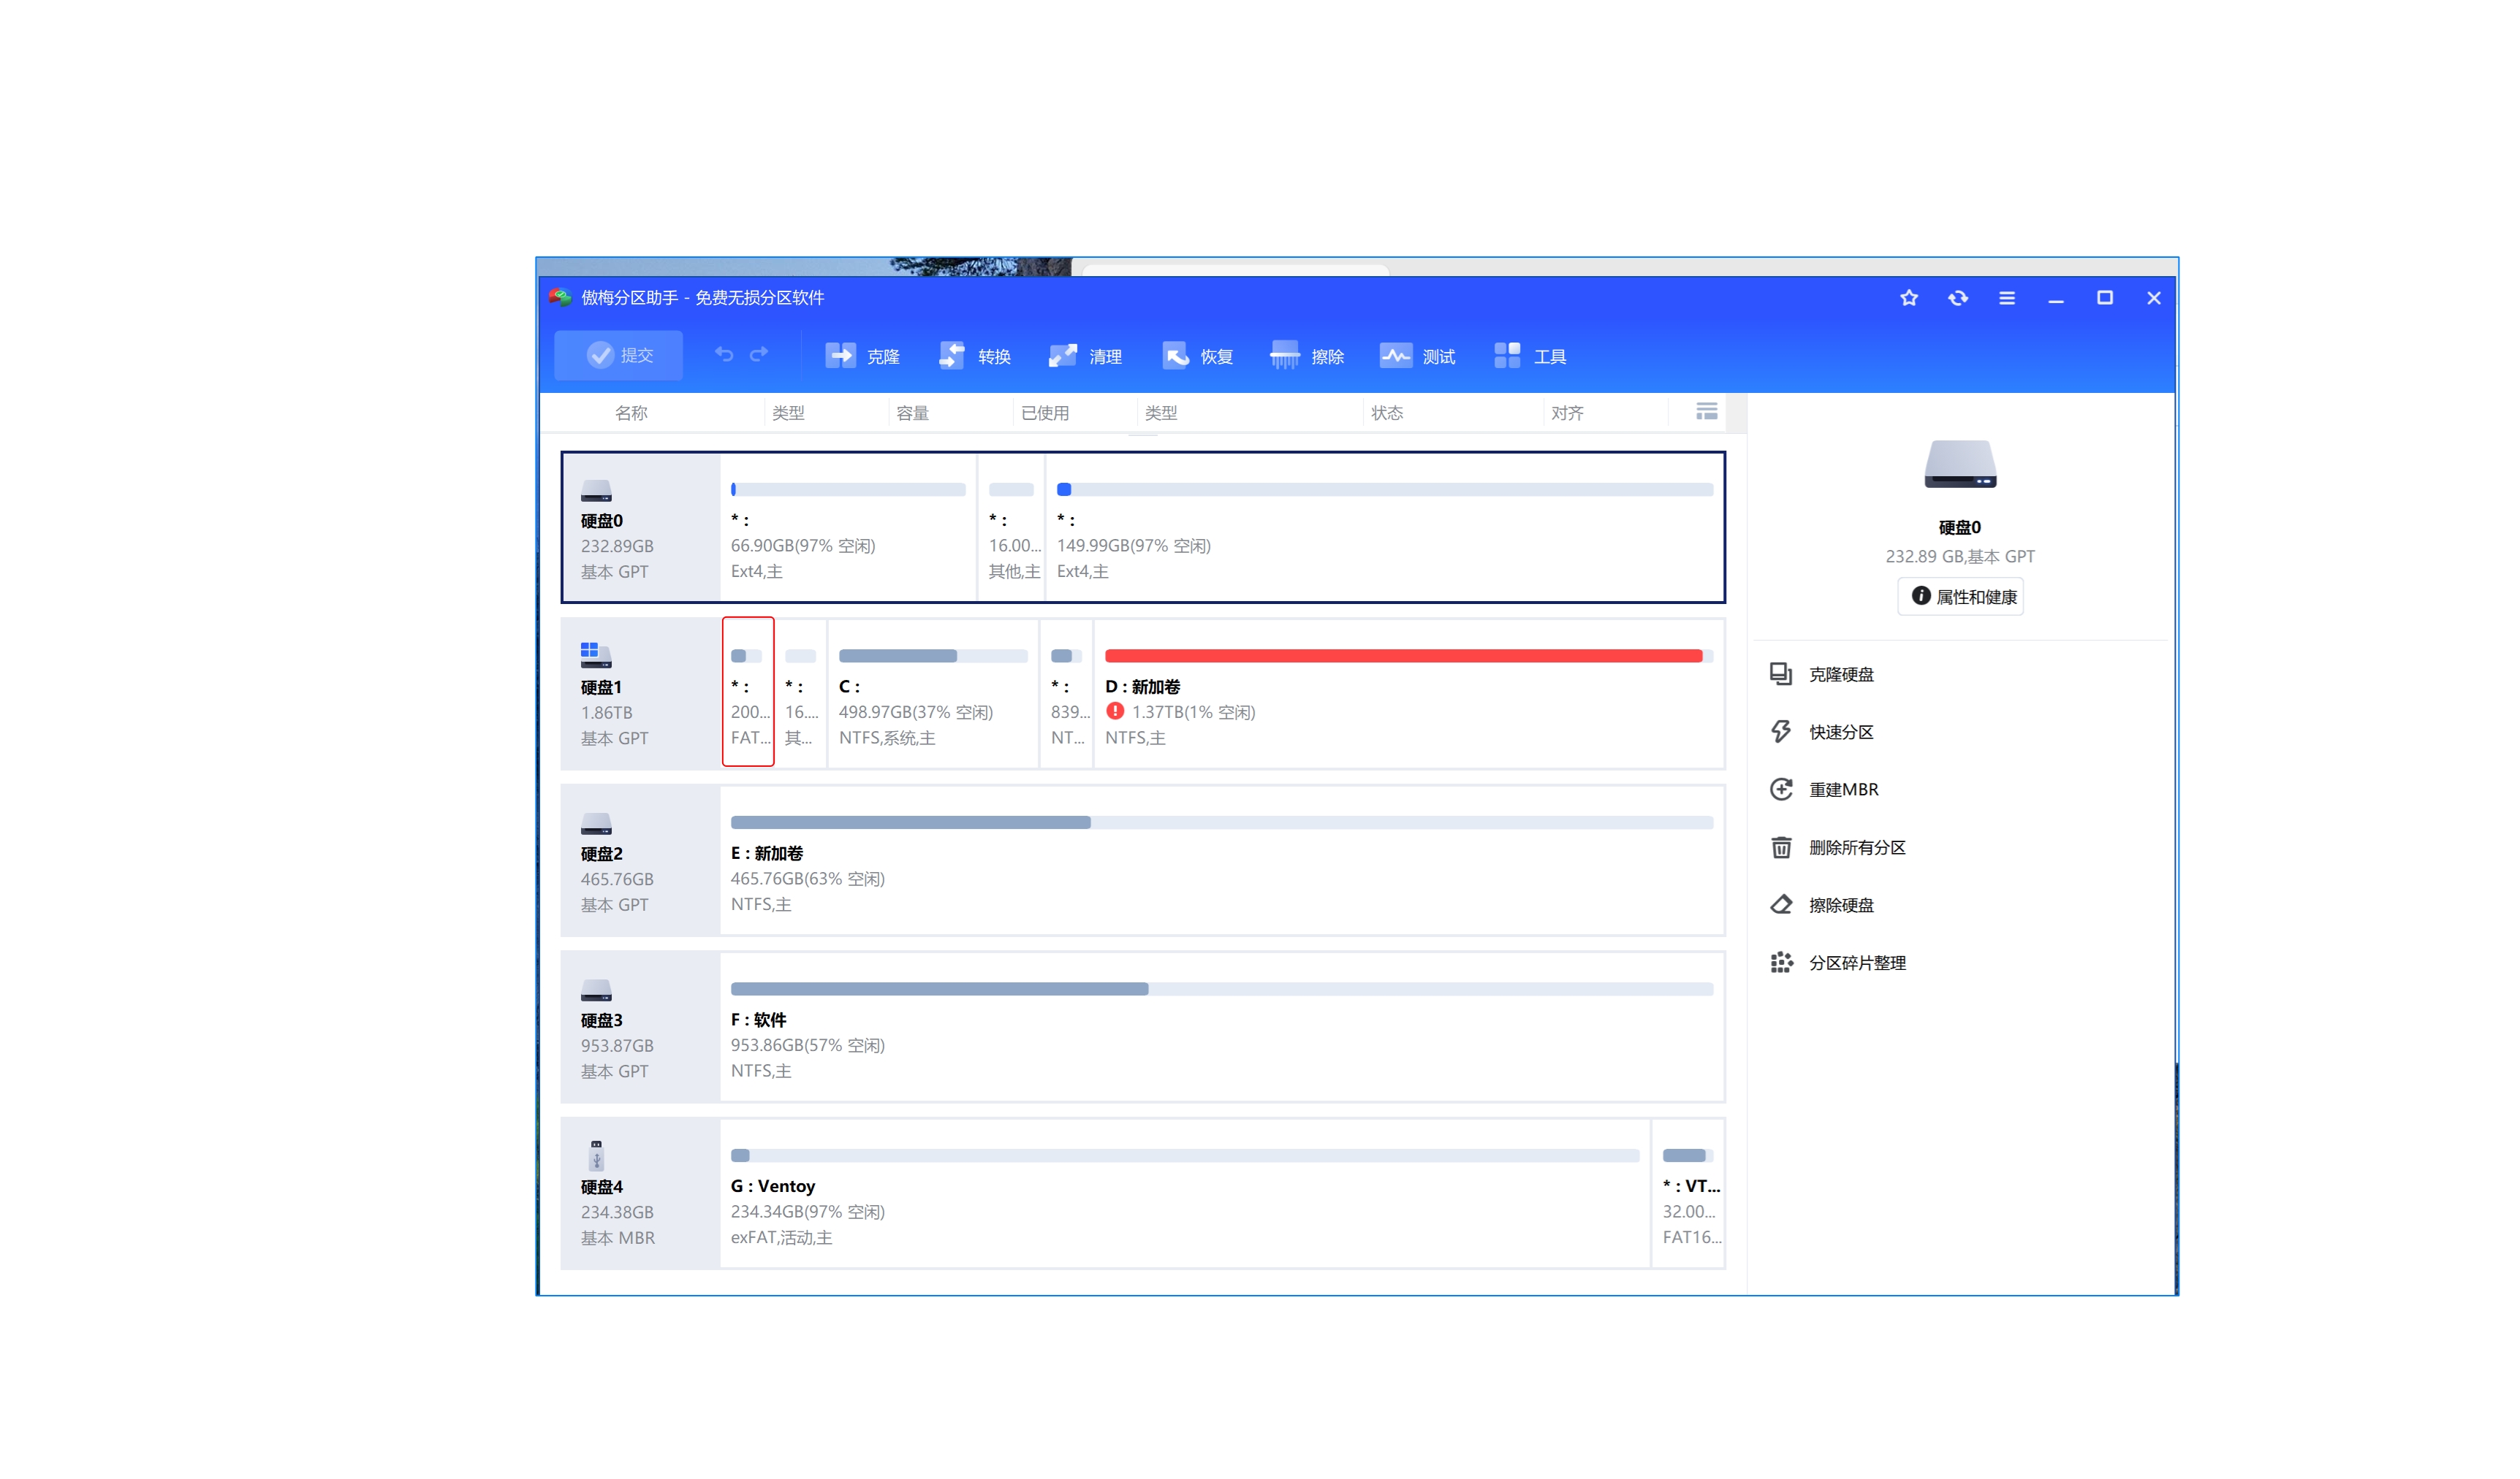Viewport: 2520px width, 1479px height.
Task: Select 删除所有分区 in the side panel
Action: (x=1838, y=847)
